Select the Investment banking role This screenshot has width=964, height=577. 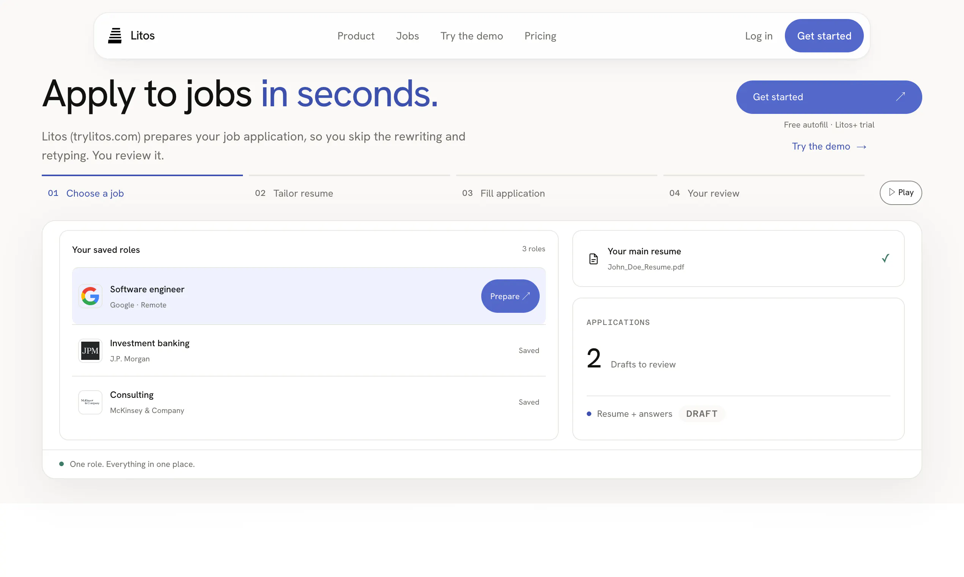point(309,350)
